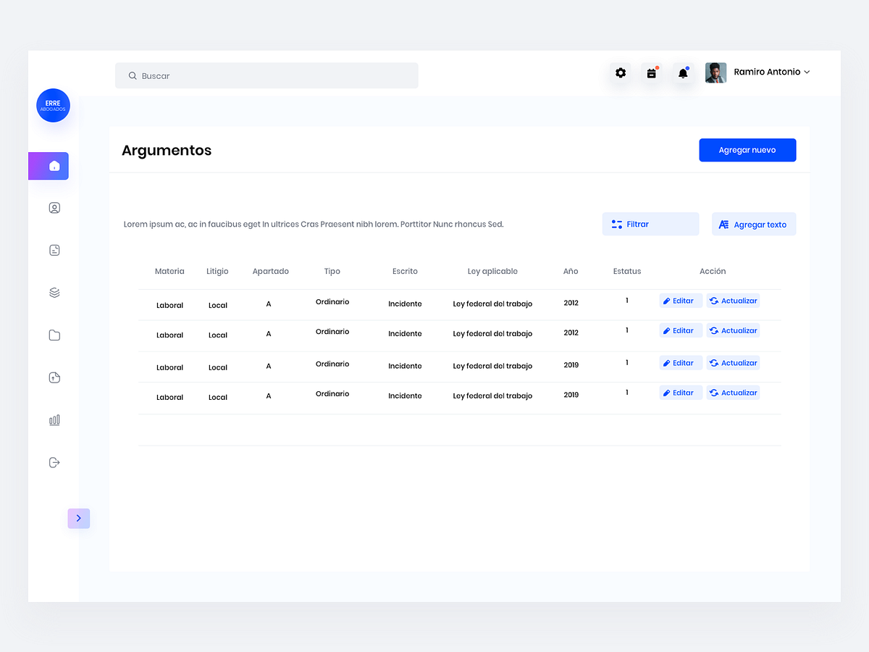Open the calendar icon with red badge

tap(651, 72)
